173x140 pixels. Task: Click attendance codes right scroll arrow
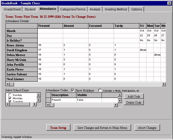[116, 105]
